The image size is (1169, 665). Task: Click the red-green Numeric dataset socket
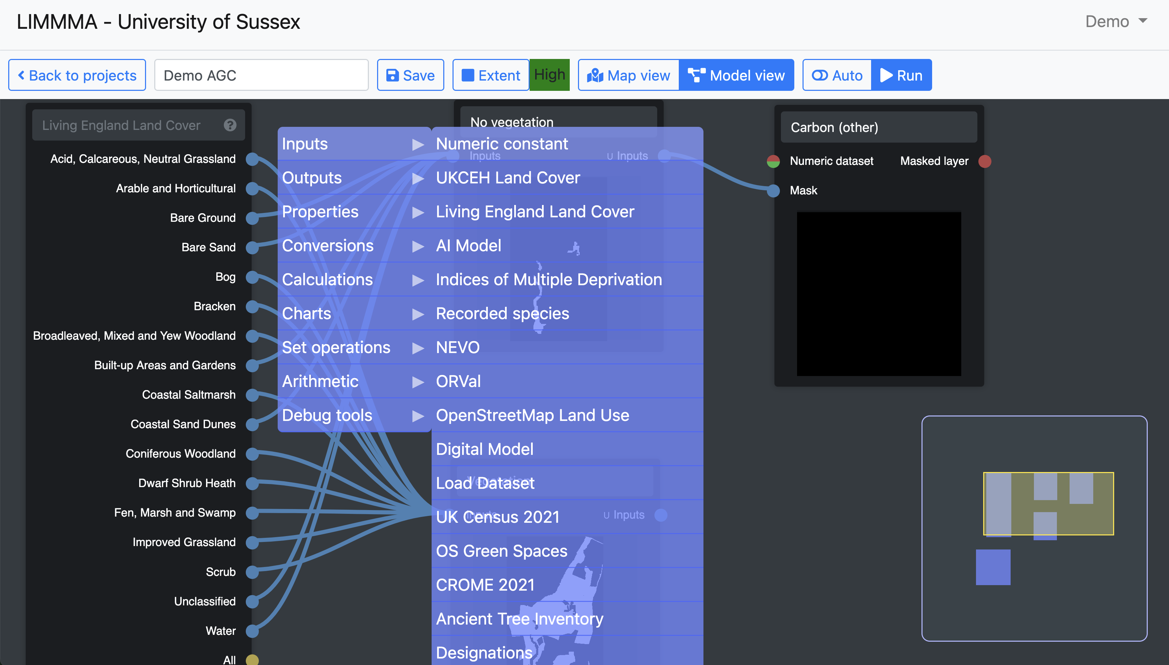pyautogui.click(x=773, y=161)
